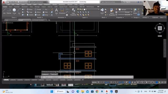Click the Save icon in quick access toolbar
Screen dimensions: 168x94
pos(13,2)
